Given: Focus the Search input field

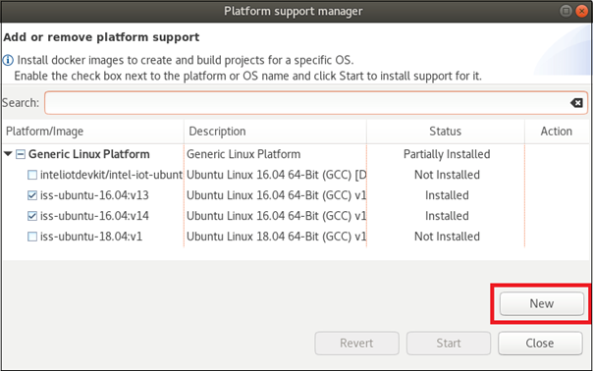Looking at the screenshot, I should tap(316, 103).
